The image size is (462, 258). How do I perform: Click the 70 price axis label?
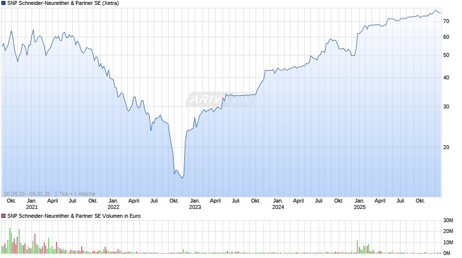pos(446,21)
